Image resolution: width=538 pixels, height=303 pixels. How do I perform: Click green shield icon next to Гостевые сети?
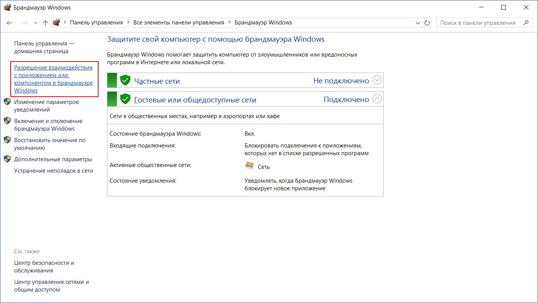(125, 99)
